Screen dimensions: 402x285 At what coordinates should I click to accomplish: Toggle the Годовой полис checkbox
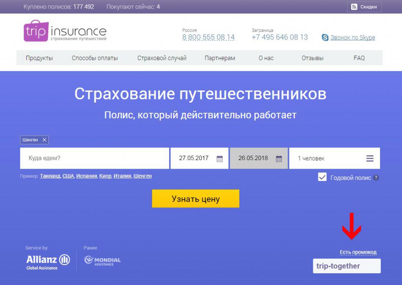(x=322, y=177)
